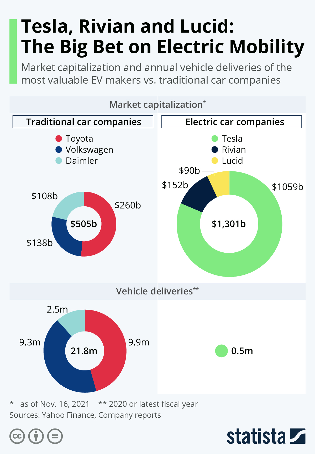This screenshot has width=315, height=454.
Task: Click the Lucid yellow legend dot
Action: (x=215, y=161)
